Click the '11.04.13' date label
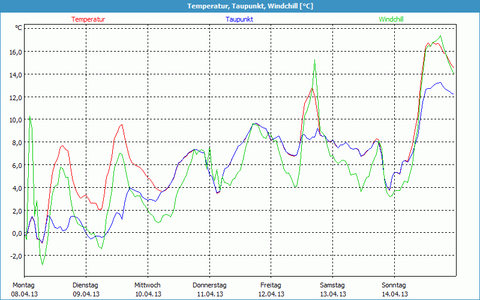Screen dimensions: 480x300 point(210,294)
